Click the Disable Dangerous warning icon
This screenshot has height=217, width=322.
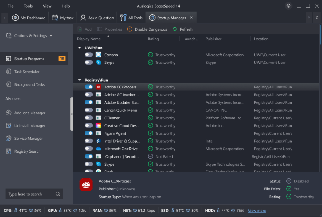click(130, 29)
